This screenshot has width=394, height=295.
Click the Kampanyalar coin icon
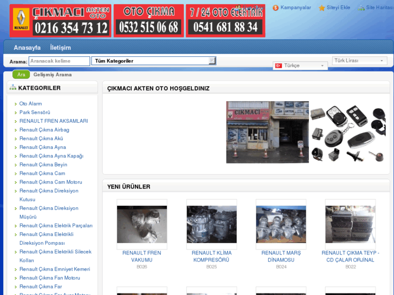point(276,8)
